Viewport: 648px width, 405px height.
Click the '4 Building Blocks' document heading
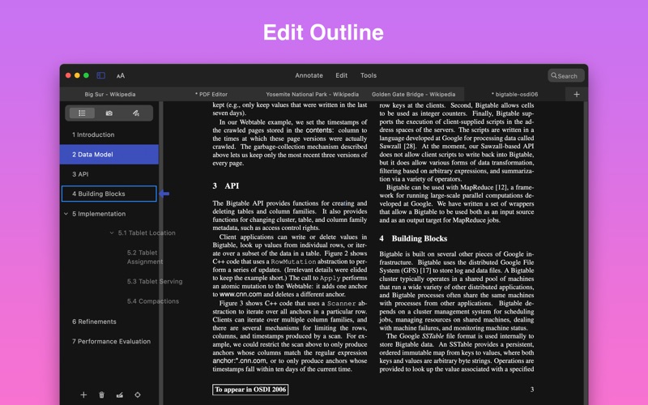[x=413, y=238]
